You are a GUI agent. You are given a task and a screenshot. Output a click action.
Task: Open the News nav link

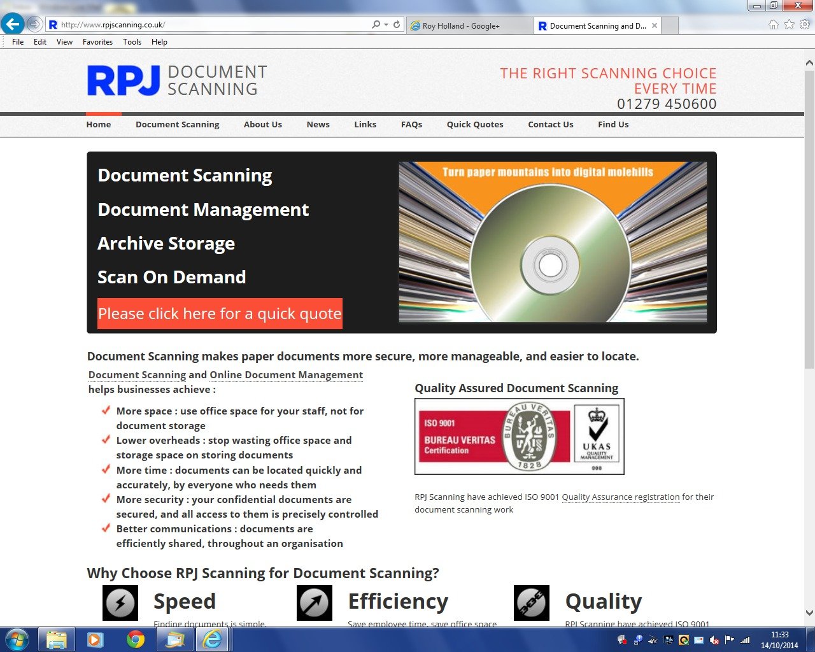318,124
